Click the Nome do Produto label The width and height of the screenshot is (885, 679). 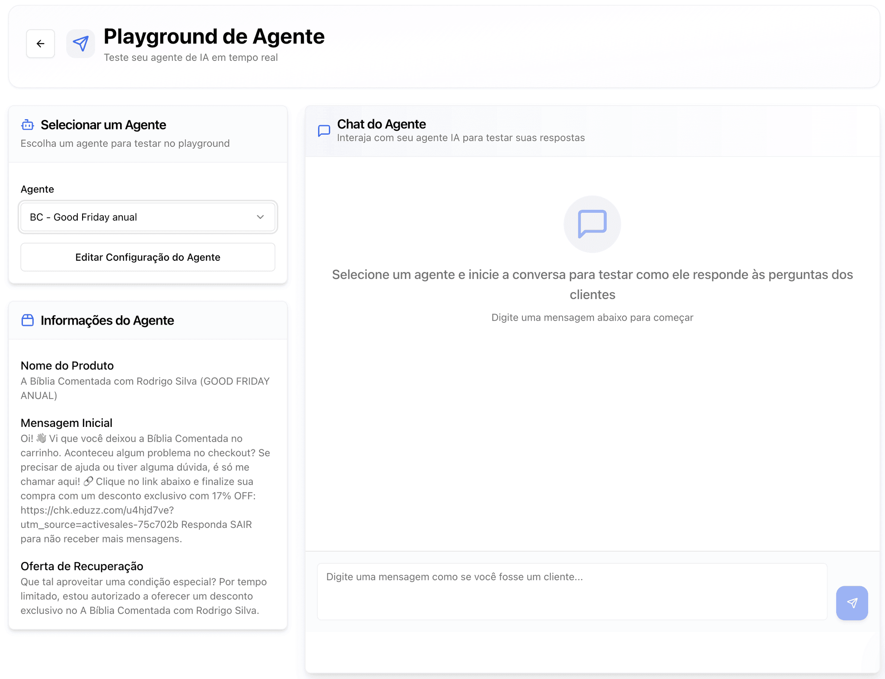tap(67, 366)
